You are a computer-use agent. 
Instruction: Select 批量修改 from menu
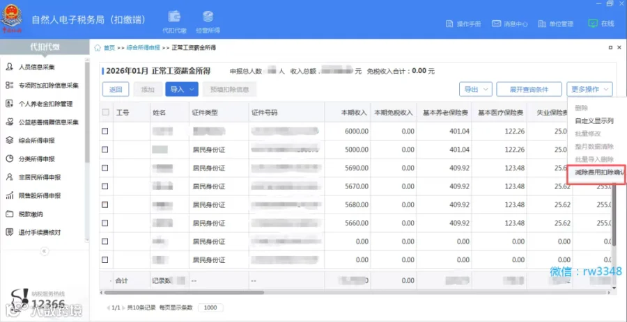tap(588, 134)
